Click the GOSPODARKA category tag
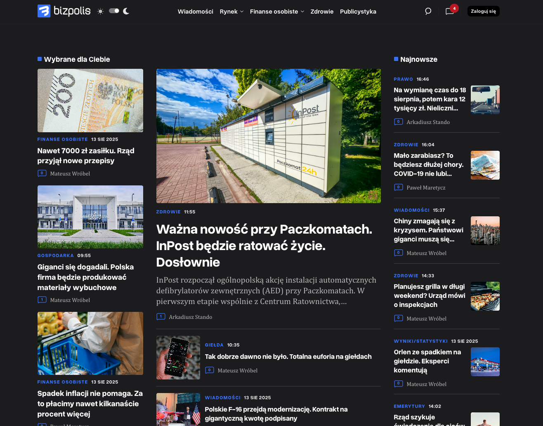This screenshot has width=543, height=426. [x=56, y=255]
